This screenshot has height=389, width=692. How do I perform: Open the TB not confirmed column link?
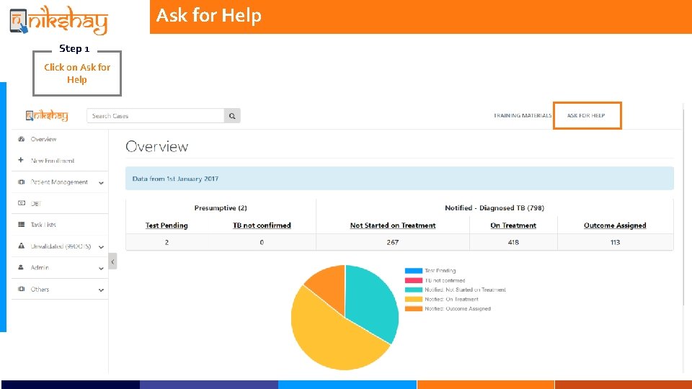(262, 225)
